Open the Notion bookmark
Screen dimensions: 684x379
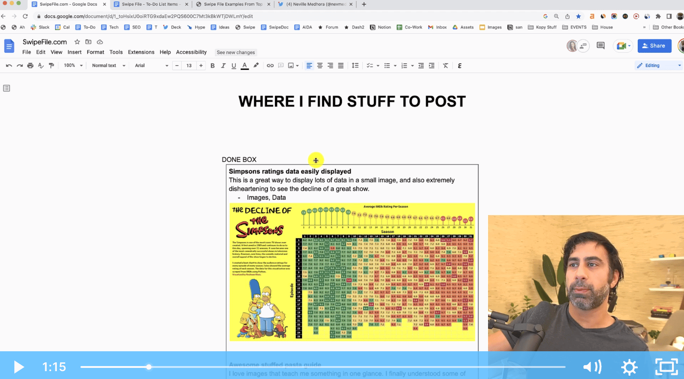pyautogui.click(x=380, y=27)
